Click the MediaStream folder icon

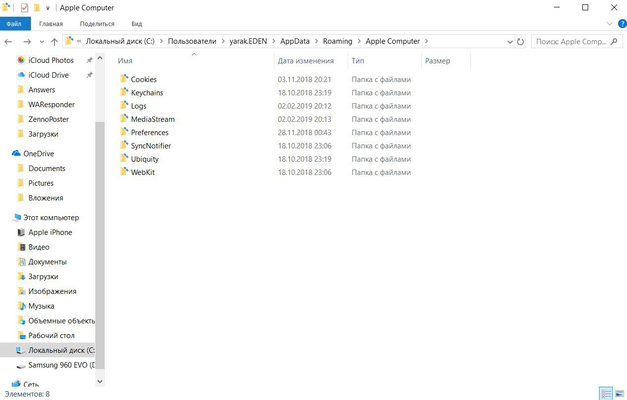(124, 118)
